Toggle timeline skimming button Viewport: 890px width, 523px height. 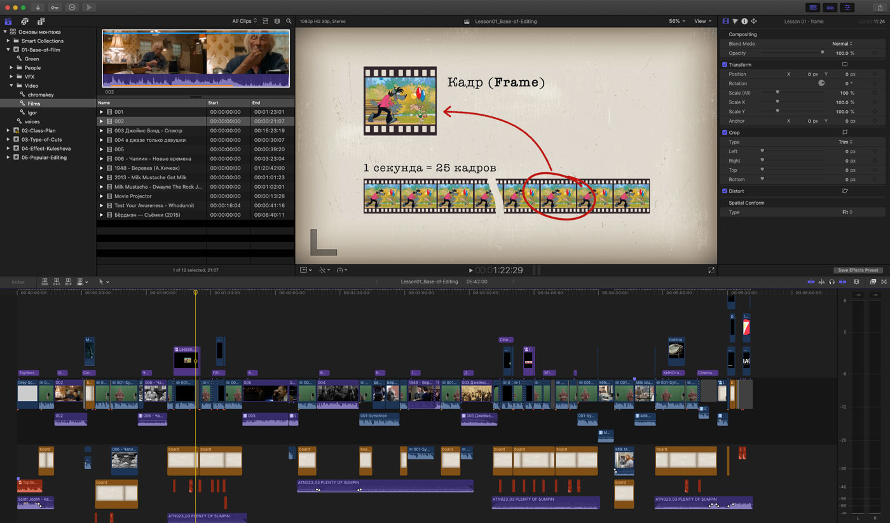click(811, 282)
